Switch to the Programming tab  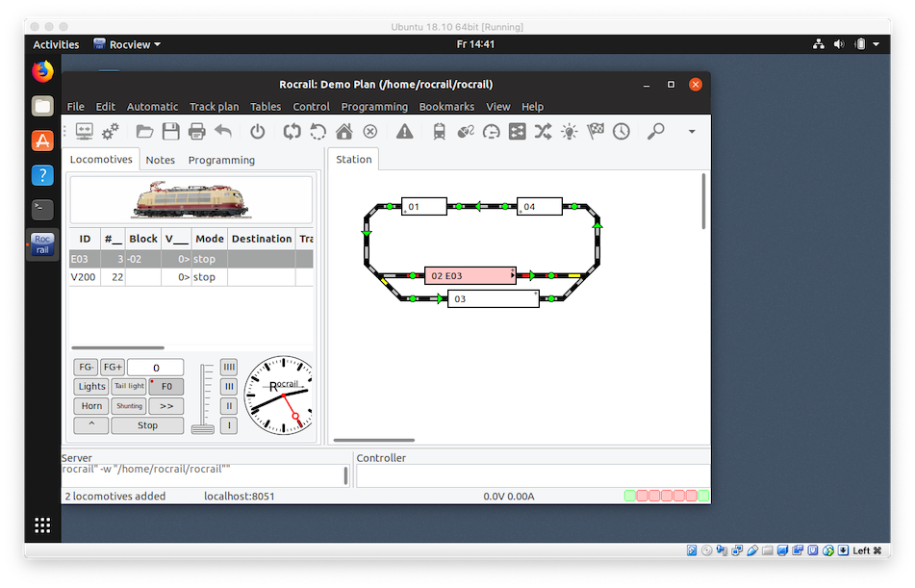[221, 160]
